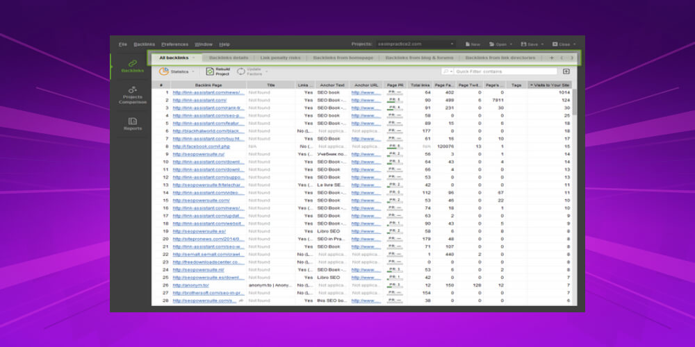Open Projects Comparison in sidebar
Image resolution: width=695 pixels, height=347 pixels.
(x=132, y=95)
